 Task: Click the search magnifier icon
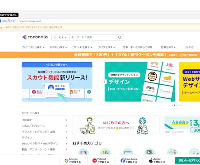pos(120,37)
